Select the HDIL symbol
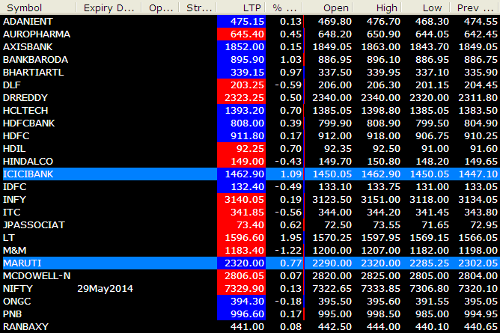 pyautogui.click(x=14, y=149)
